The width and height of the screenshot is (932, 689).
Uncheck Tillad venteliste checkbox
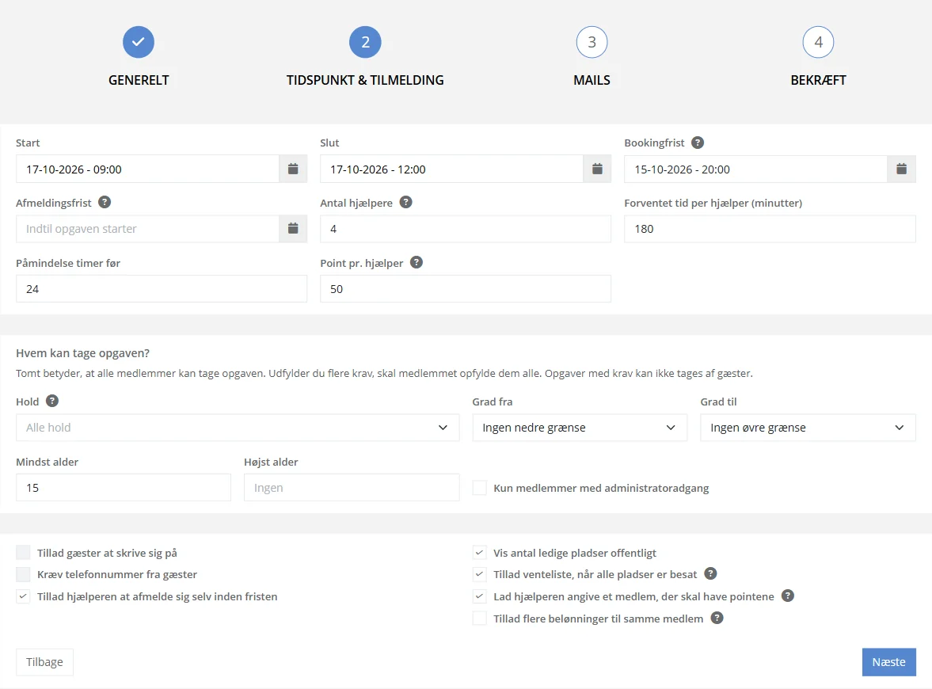coord(480,574)
